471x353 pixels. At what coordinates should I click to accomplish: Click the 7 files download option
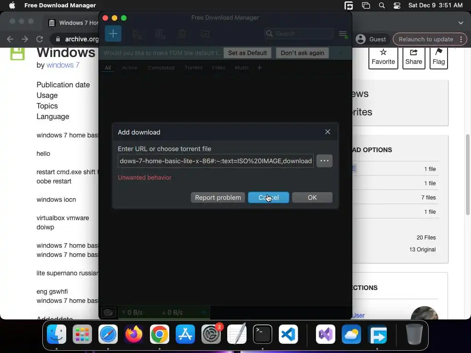click(428, 198)
